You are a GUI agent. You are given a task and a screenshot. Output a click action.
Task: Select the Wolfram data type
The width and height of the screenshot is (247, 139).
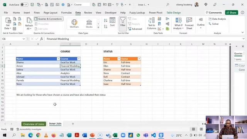pos(74,24)
